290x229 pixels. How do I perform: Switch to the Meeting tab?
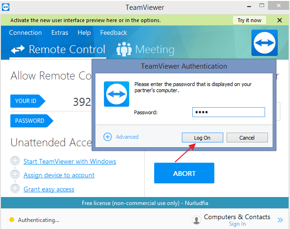coord(146,49)
